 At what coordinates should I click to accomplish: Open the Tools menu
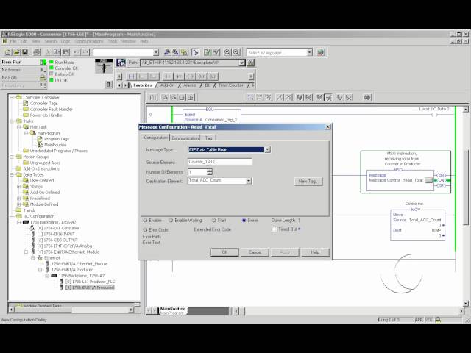pos(113,41)
